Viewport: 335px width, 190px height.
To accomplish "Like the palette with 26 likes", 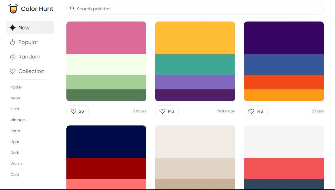I will (77, 111).
